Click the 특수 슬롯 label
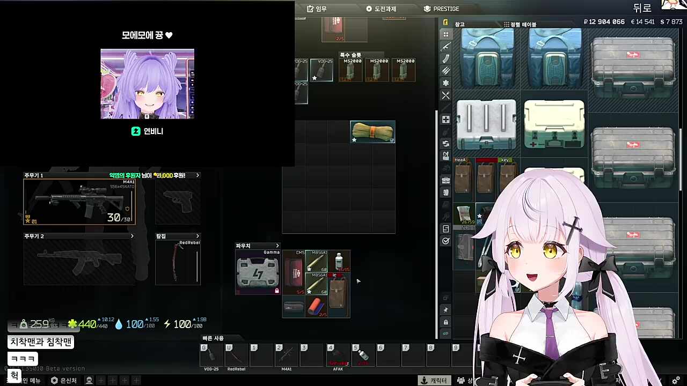Screen dimensions: 687x386 (x=350, y=55)
